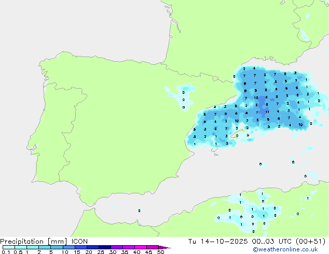This screenshot has width=329, height=254.
Task: Pick the 1 to 2 mm legend color
Action: (x=33, y=247)
